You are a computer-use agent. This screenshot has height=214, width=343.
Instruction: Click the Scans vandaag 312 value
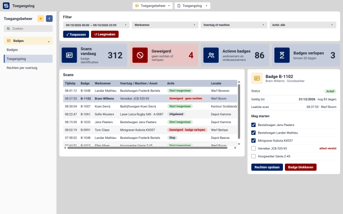coord(115,55)
